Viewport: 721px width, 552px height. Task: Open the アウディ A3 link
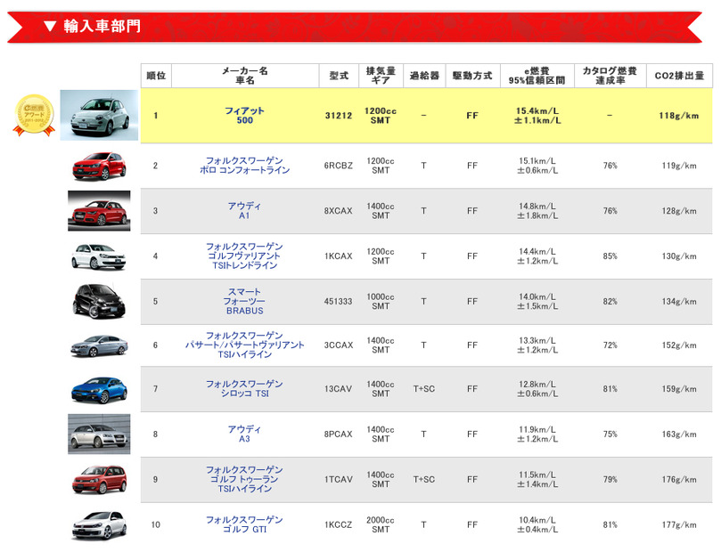(x=244, y=434)
